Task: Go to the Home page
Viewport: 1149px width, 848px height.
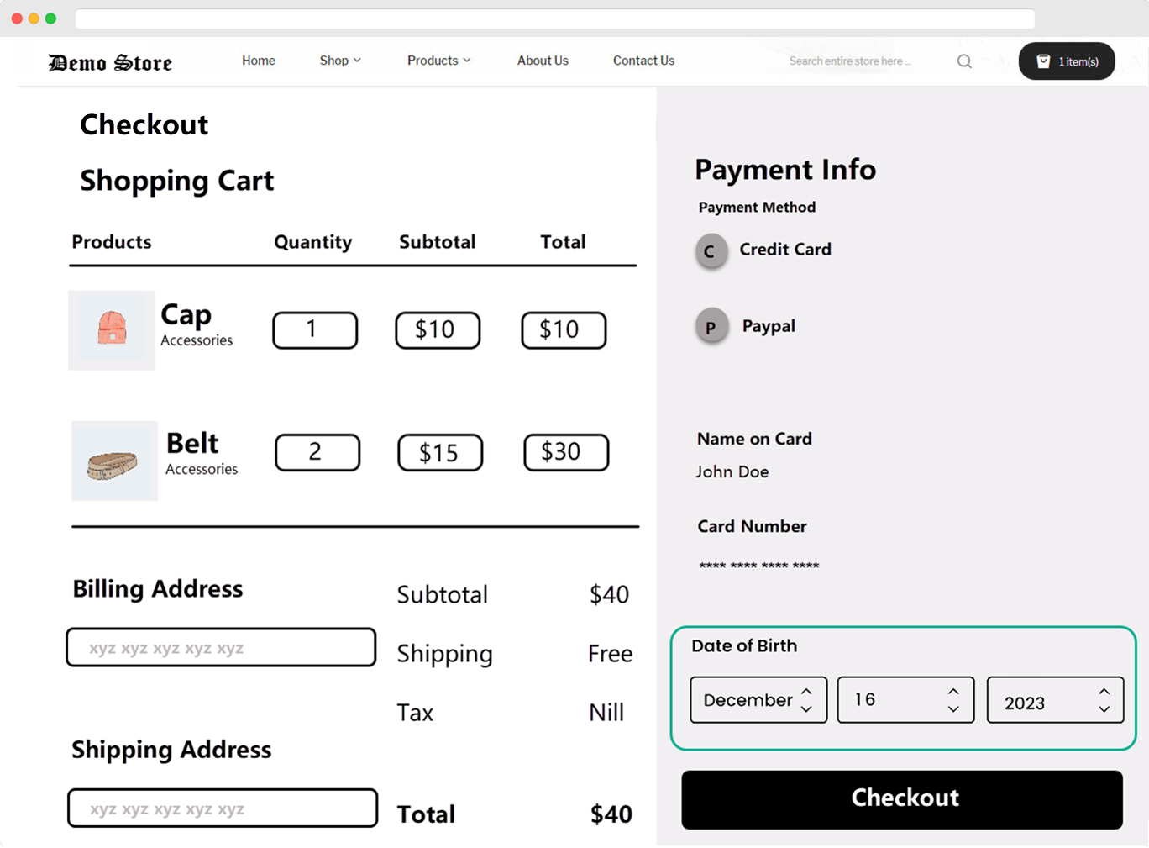Action: tap(259, 61)
